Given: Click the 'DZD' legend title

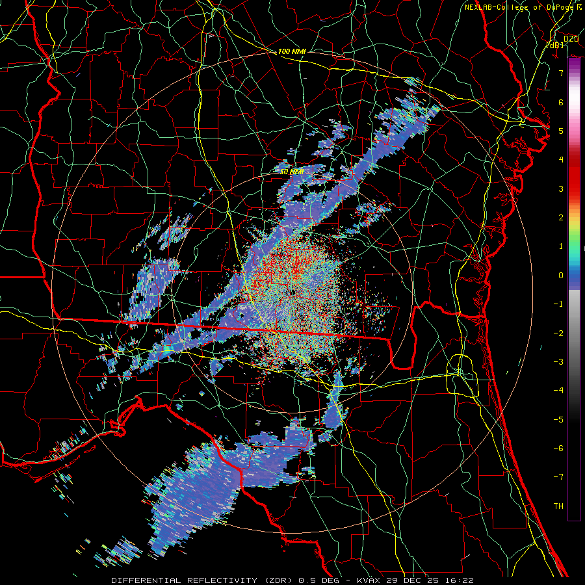Looking at the screenshot, I should pos(571,39).
